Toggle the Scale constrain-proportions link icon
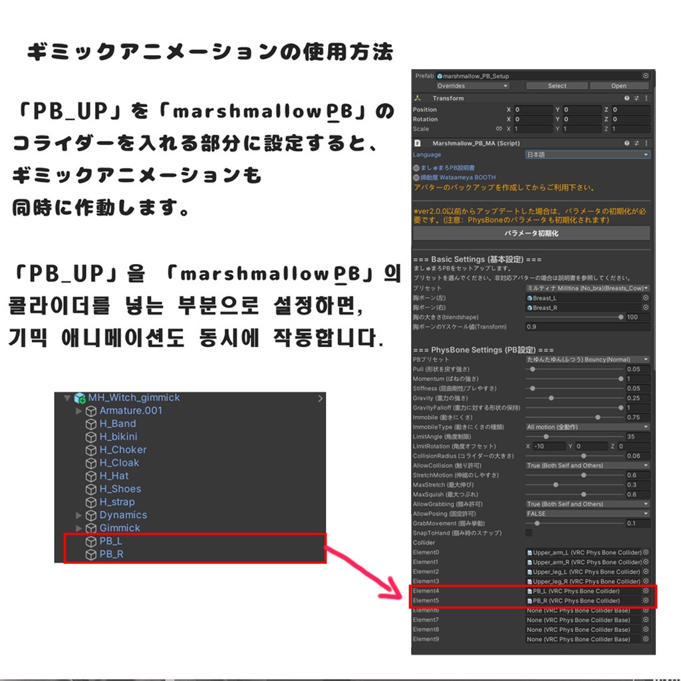The width and height of the screenshot is (681, 681). point(499,128)
